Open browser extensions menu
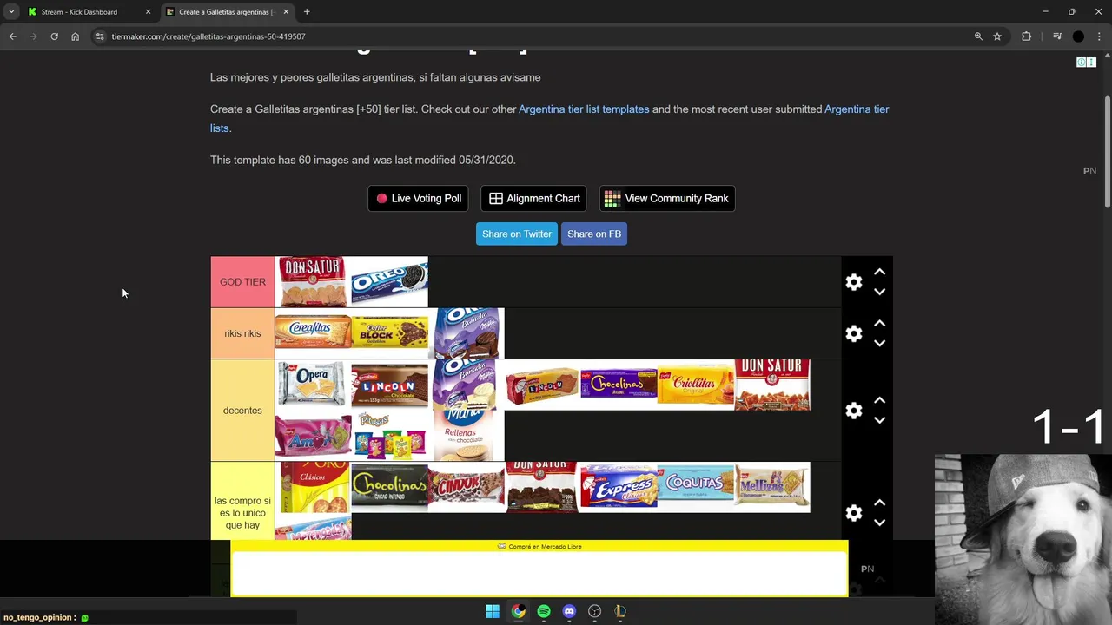This screenshot has height=625, width=1112. click(1026, 36)
